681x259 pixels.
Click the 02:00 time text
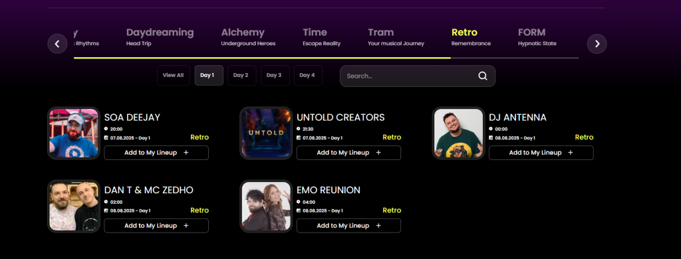(116, 202)
